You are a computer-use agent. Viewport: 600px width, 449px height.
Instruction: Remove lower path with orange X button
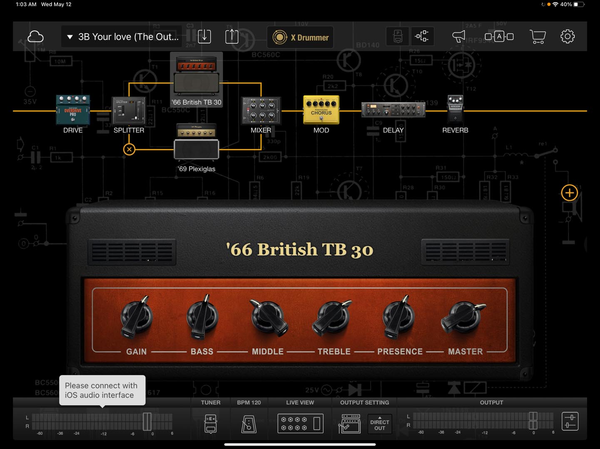(x=129, y=149)
